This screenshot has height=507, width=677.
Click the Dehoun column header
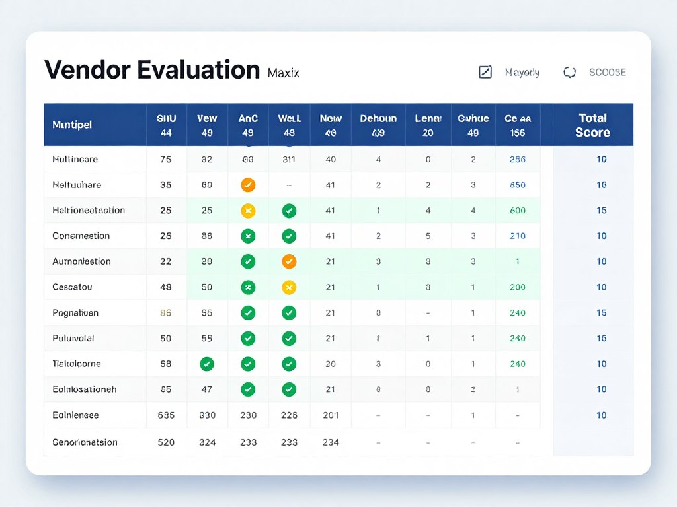pyautogui.click(x=378, y=125)
